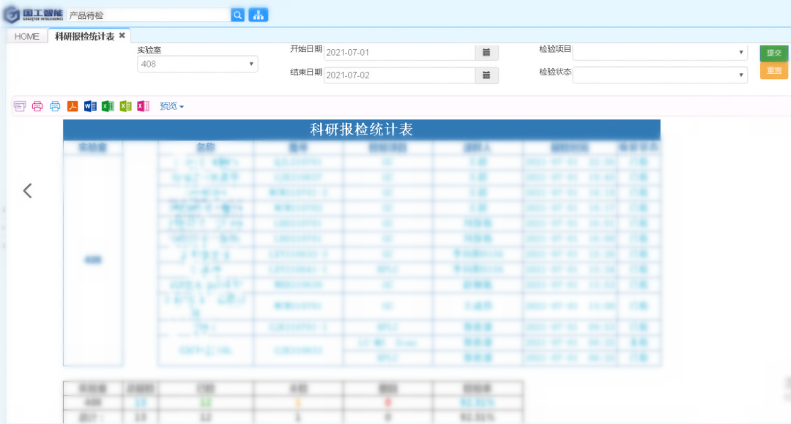Screen dimensions: 791x424
Task: Open the organization tree icon button
Action: pyautogui.click(x=258, y=15)
